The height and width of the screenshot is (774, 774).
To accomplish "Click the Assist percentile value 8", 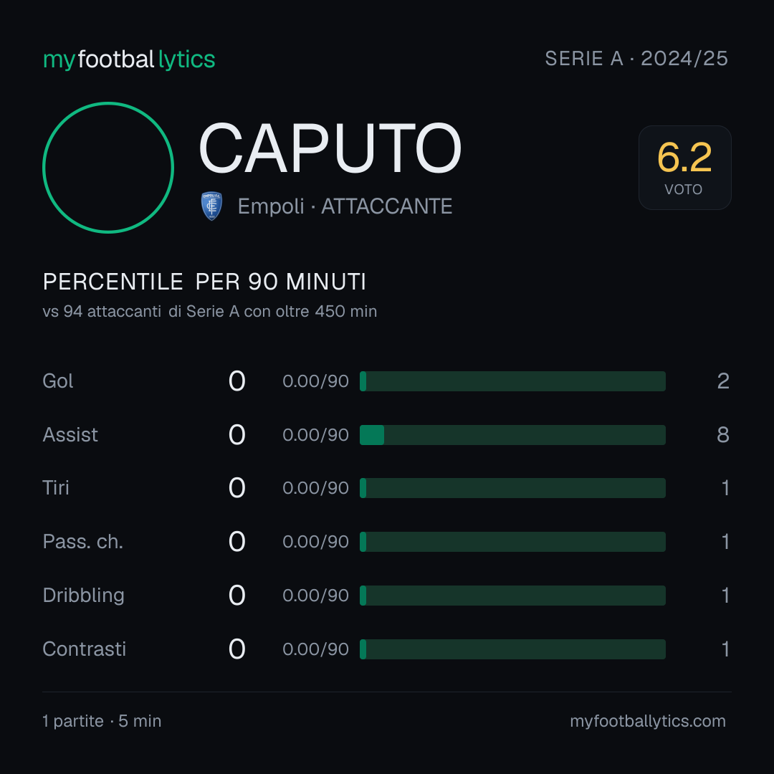I will pos(723,435).
